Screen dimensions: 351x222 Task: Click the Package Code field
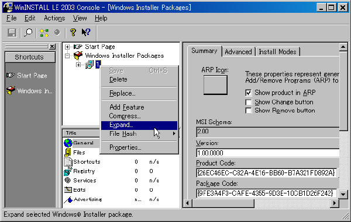click(266, 193)
